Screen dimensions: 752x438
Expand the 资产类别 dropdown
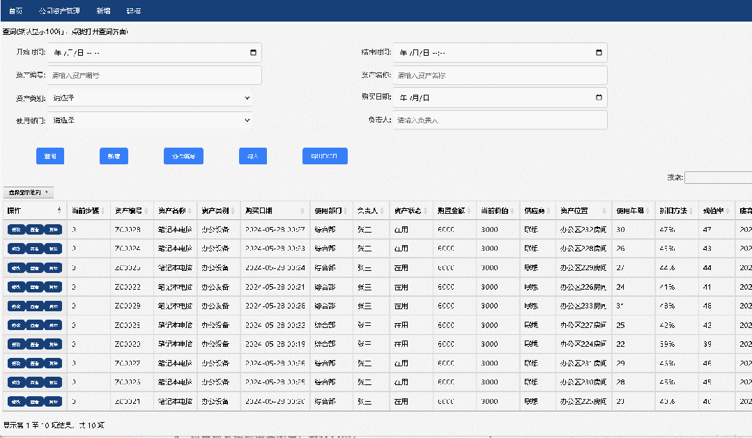coord(150,97)
